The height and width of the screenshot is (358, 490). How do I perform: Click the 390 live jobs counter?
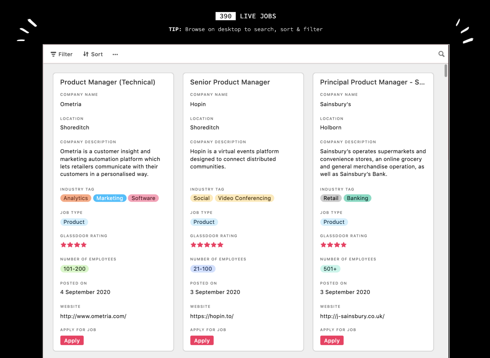[226, 16]
